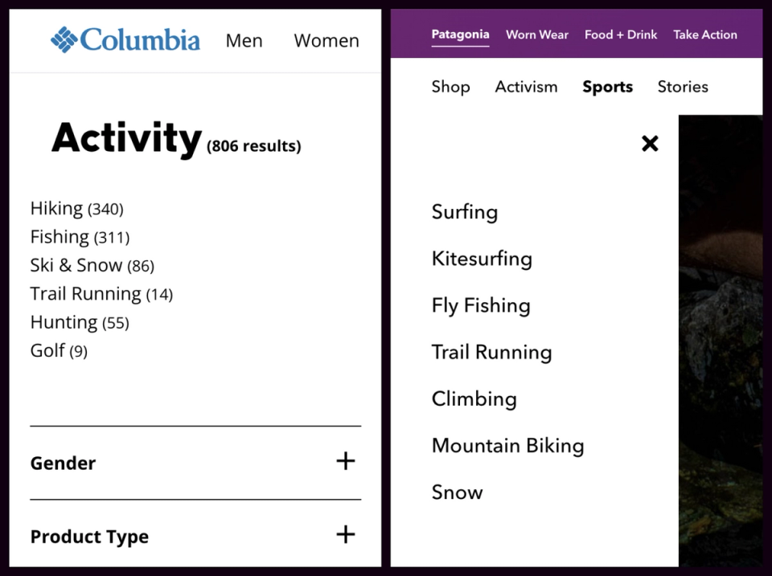Select the Fishing activity filter
Screen dimensions: 772x576
point(60,237)
